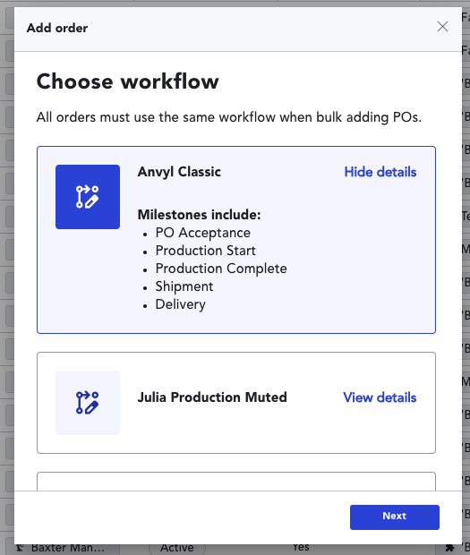Click the Anvyl Classic workflow icon
This screenshot has height=555, width=470.
pos(88,197)
